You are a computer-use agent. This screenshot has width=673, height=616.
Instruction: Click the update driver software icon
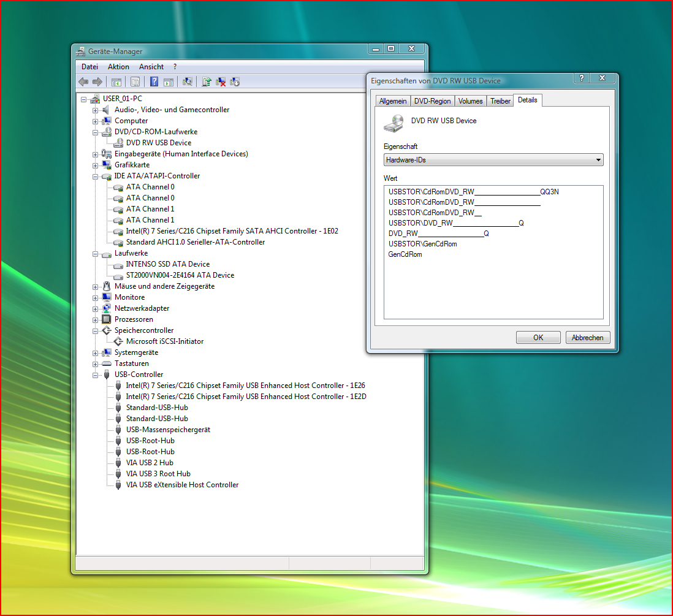click(x=207, y=82)
